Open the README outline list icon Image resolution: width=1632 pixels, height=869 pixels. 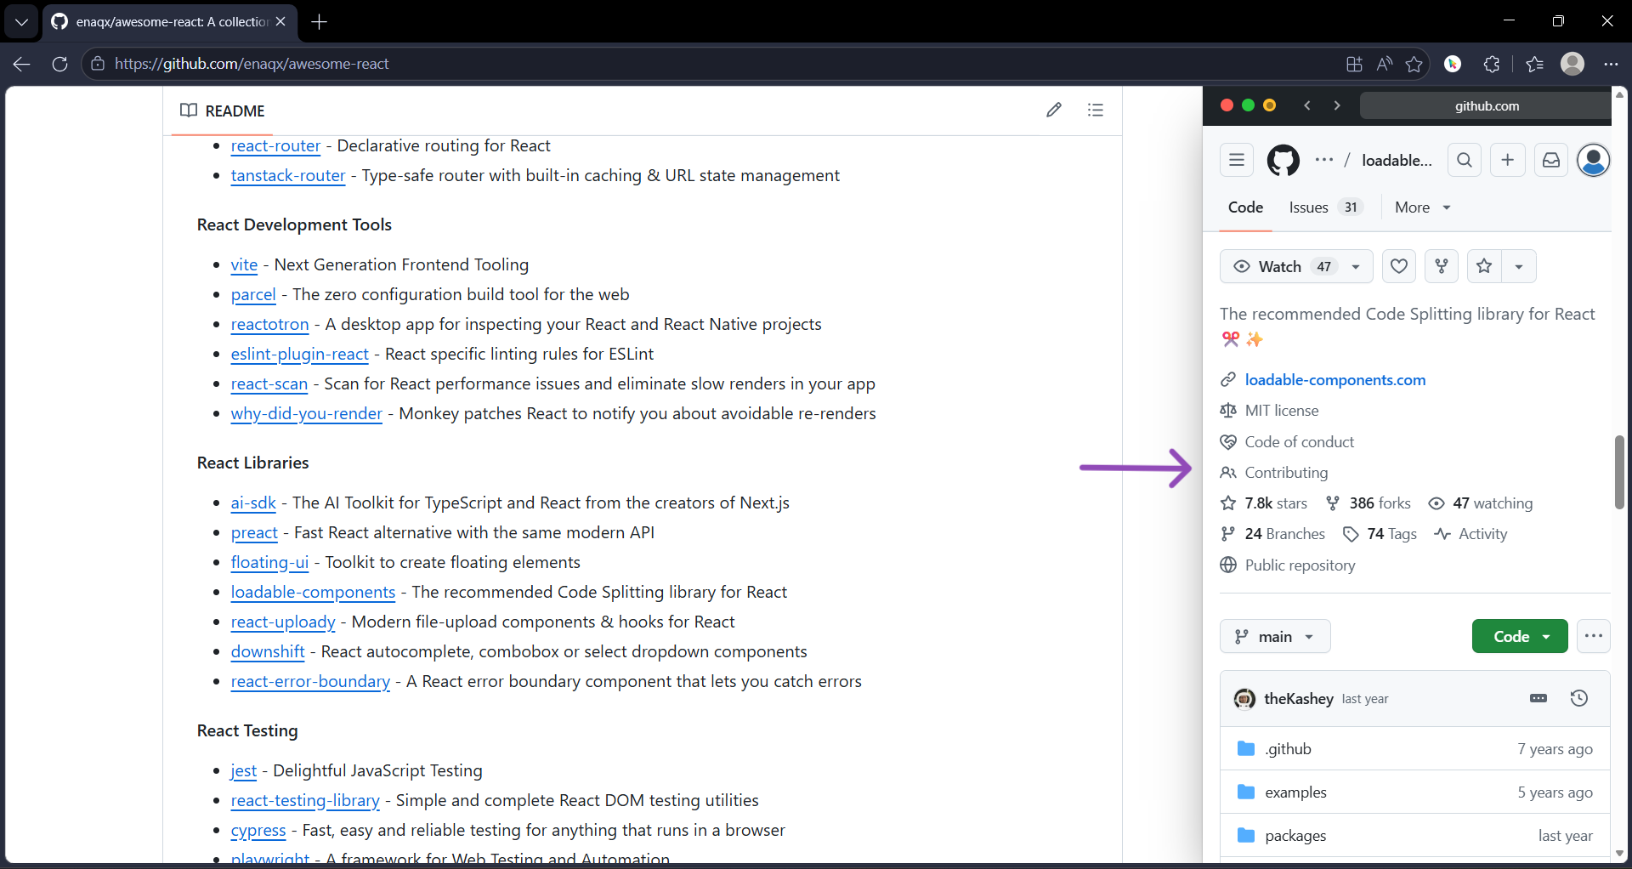click(x=1096, y=110)
